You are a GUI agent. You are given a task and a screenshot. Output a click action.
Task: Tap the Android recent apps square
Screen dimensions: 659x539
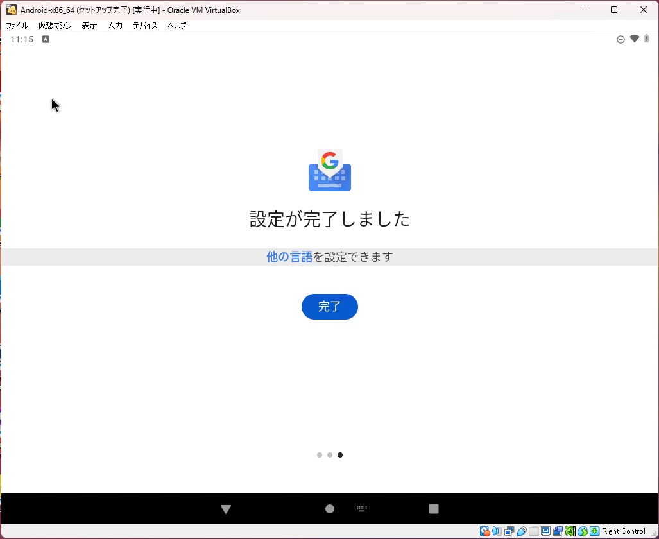(x=434, y=509)
